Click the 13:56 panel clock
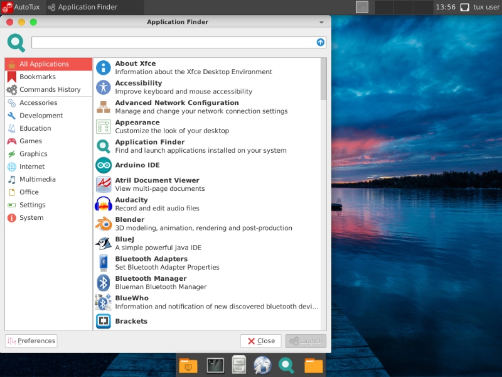The width and height of the screenshot is (502, 377). (x=446, y=7)
